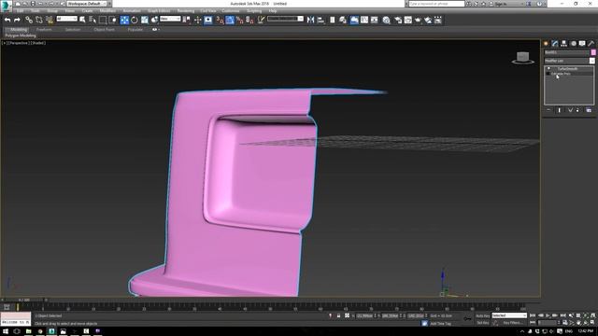Viewport: 598px width, 336px height.
Task: Click the Set Key button
Action: (482, 323)
